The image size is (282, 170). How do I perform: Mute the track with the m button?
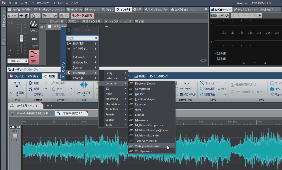point(15,127)
